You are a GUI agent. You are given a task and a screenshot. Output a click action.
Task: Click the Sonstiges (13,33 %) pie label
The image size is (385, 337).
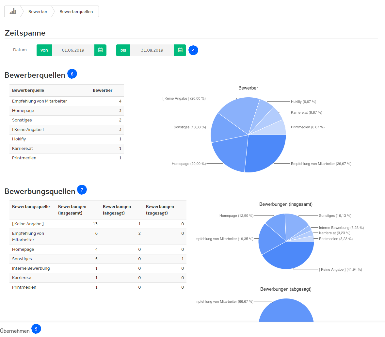pyautogui.click(x=190, y=127)
